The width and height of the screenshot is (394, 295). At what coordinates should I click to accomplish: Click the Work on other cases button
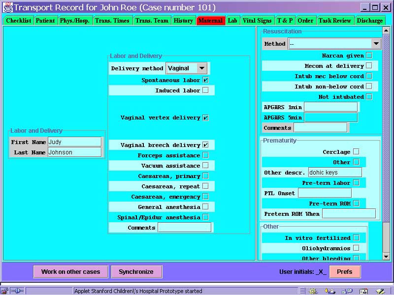click(70, 271)
